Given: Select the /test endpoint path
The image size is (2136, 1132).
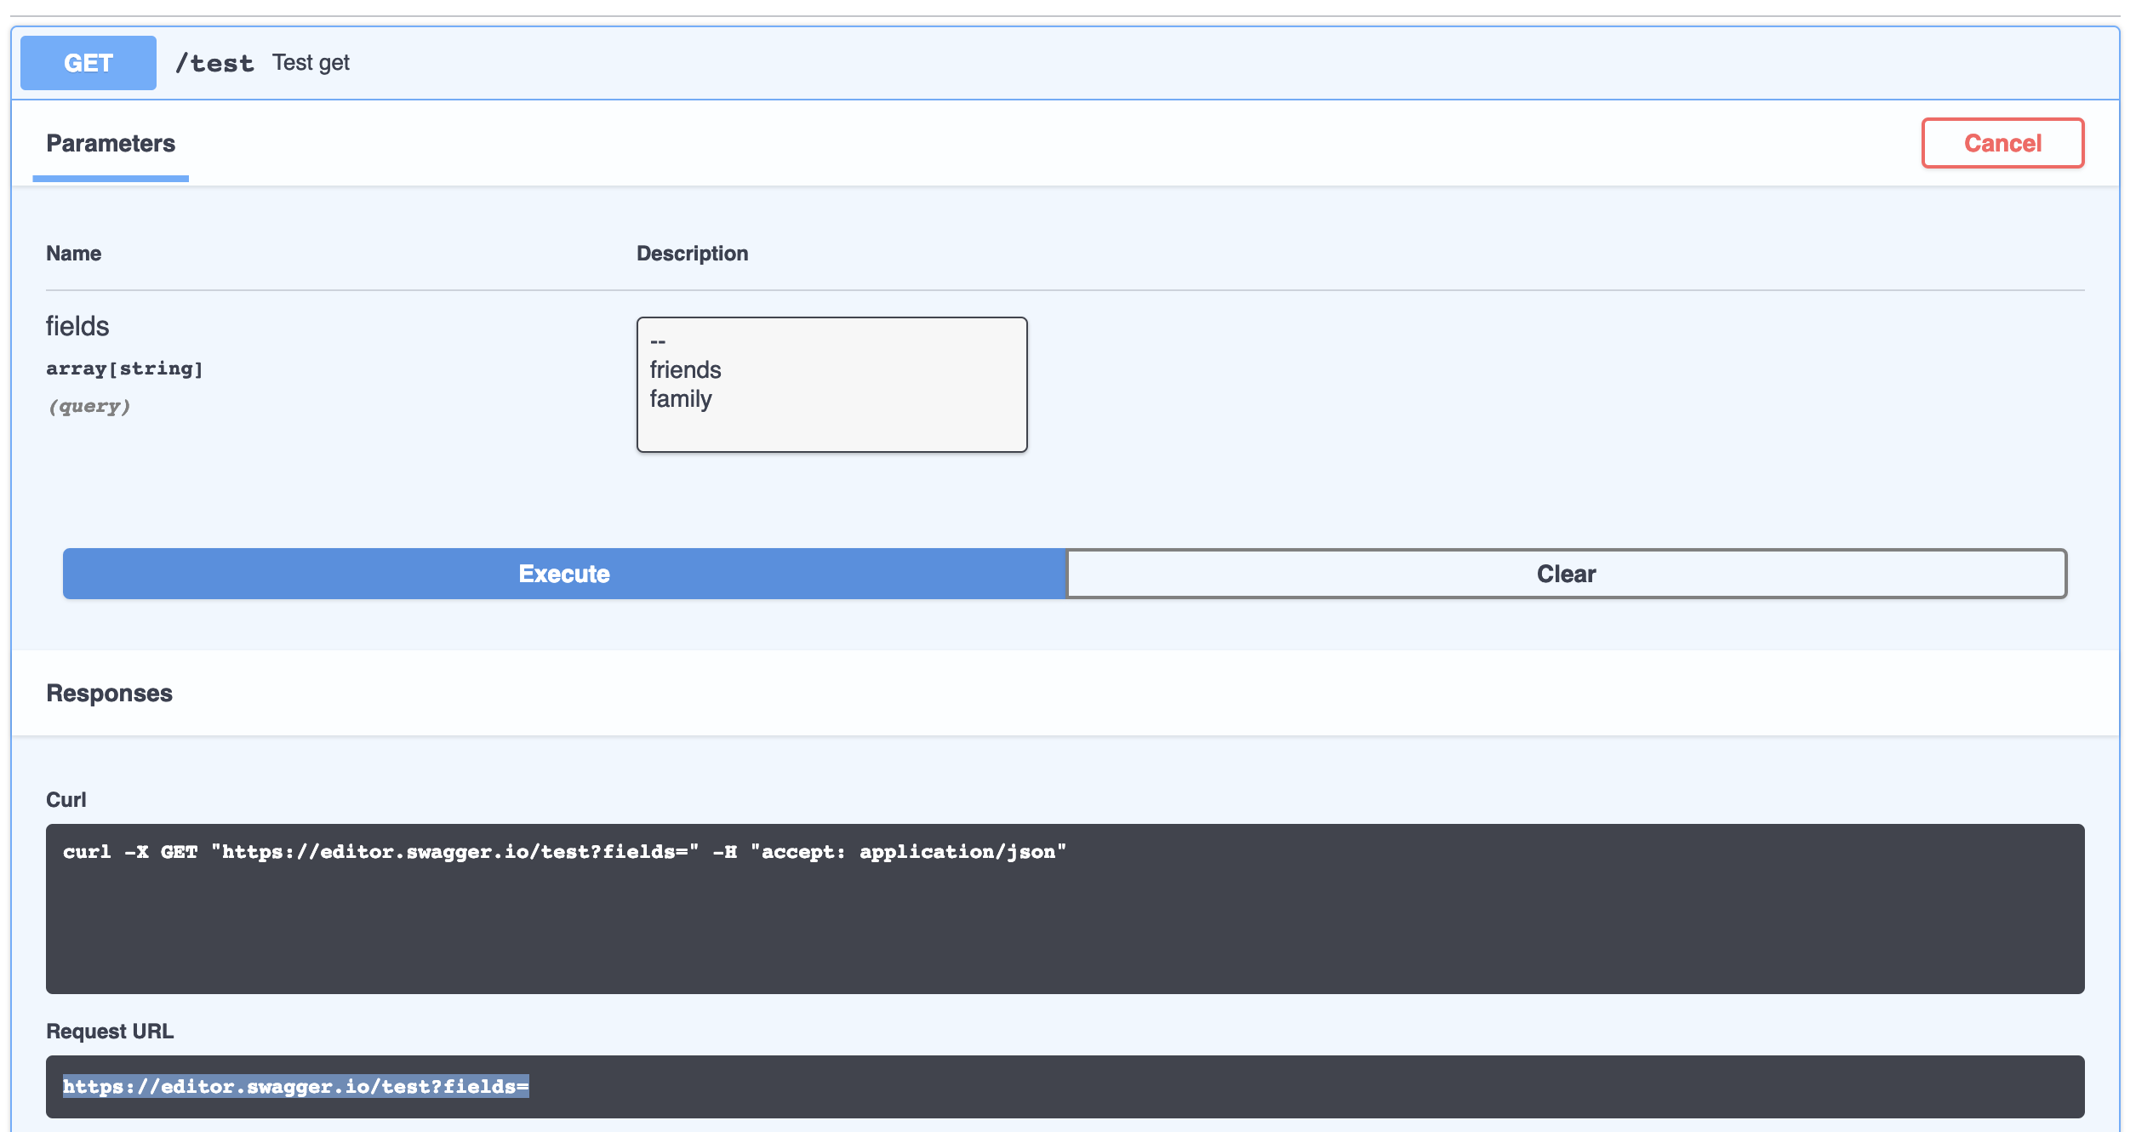Looking at the screenshot, I should coord(215,61).
